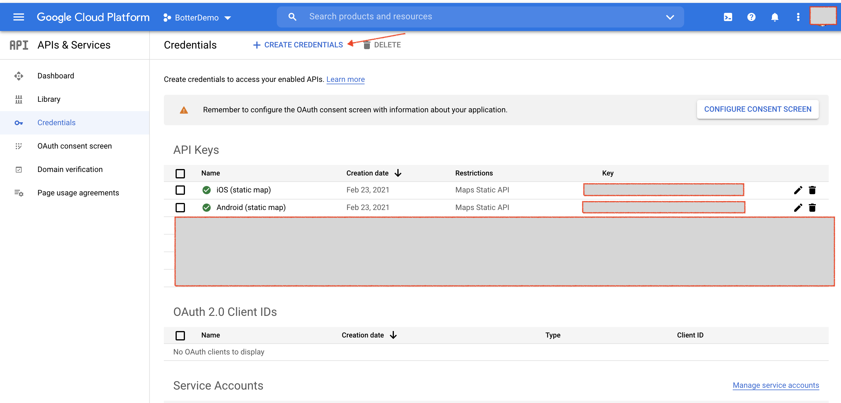This screenshot has height=403, width=841.
Task: Edit the Android (static map) key
Action: pos(798,208)
